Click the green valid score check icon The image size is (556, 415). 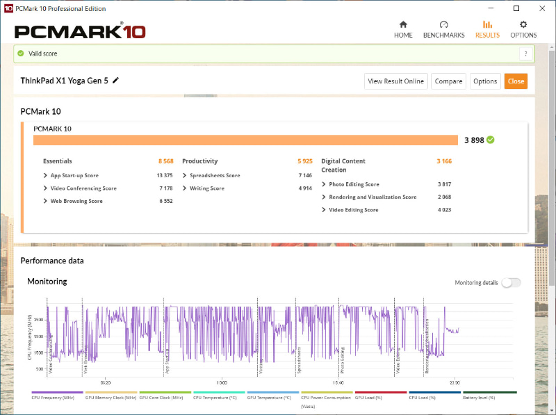point(20,54)
